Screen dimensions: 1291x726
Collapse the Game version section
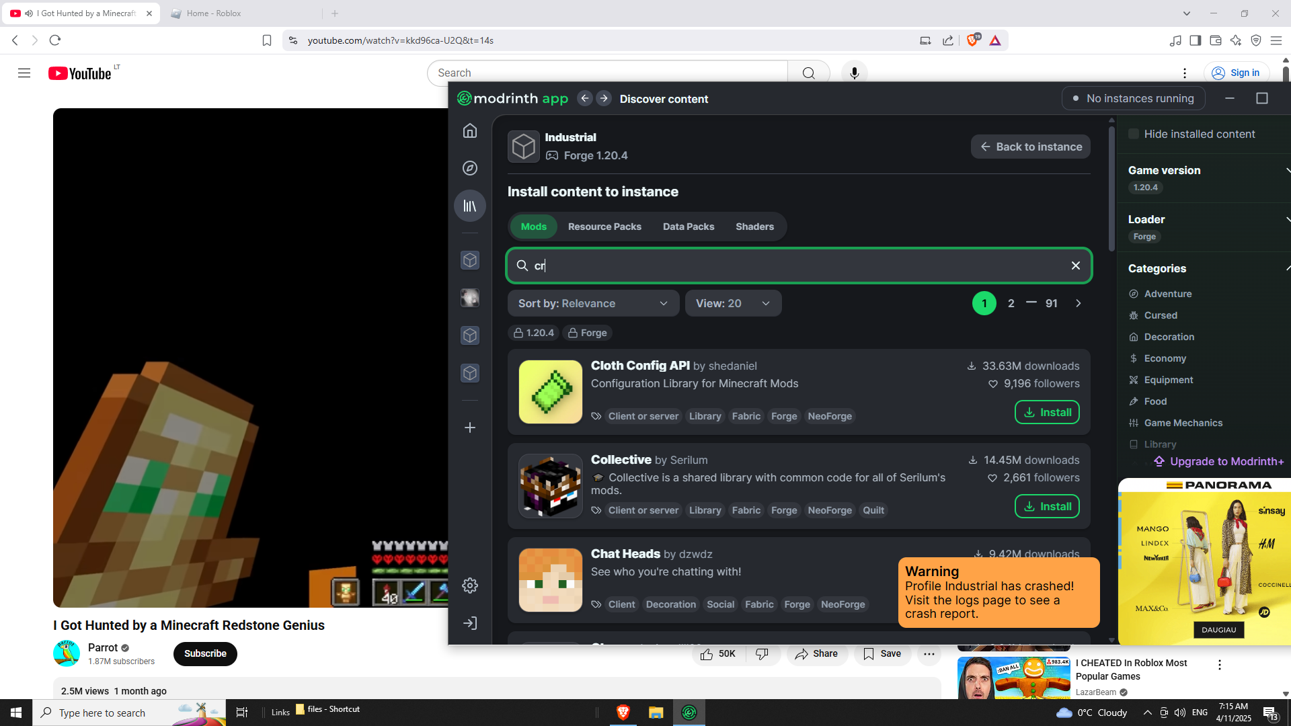(x=1286, y=171)
